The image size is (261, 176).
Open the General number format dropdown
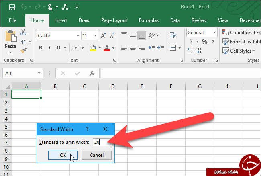(x=214, y=33)
